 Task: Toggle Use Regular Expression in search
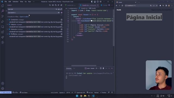click(x=61, y=9)
